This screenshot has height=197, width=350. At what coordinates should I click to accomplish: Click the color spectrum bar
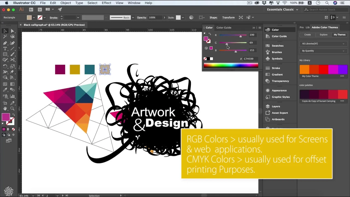click(x=231, y=65)
